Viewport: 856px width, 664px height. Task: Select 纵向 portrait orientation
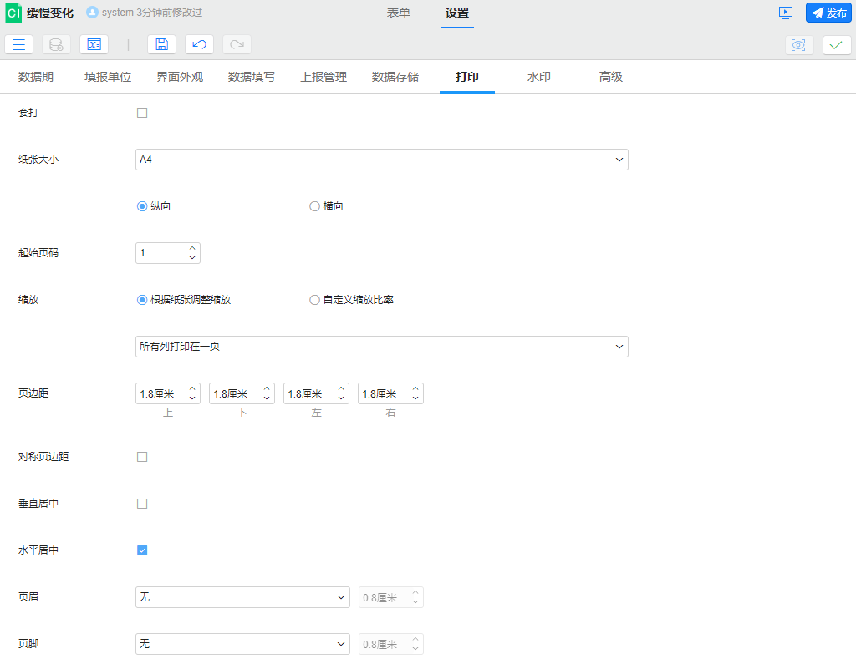pyautogui.click(x=142, y=206)
